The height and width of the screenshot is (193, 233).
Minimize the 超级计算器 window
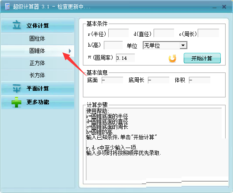(214, 7)
